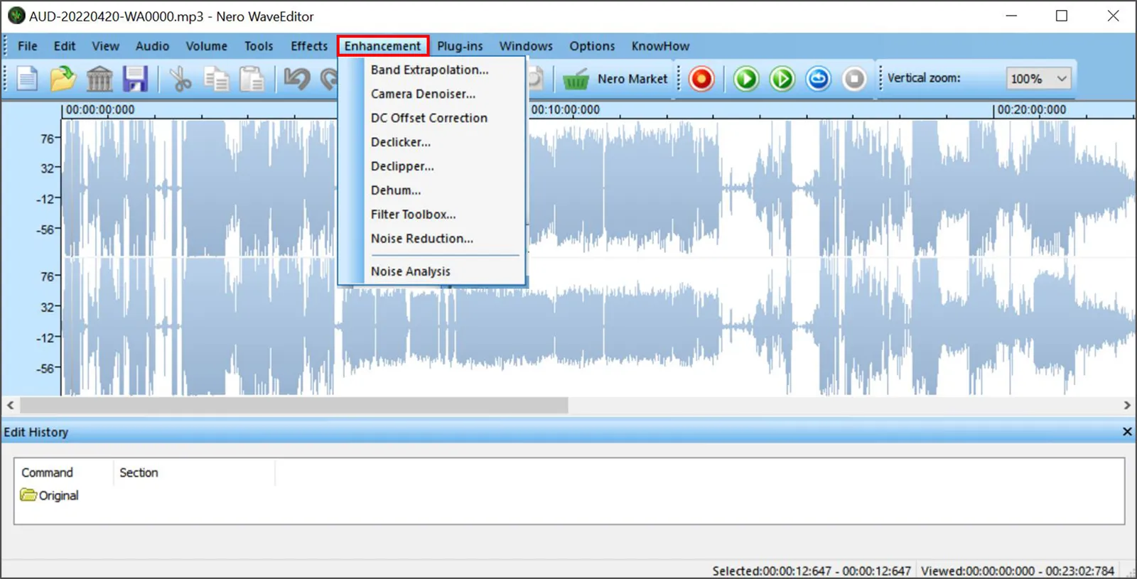1137x579 pixels.
Task: Maximize the Nero WaveEditor window
Action: click(x=1062, y=16)
